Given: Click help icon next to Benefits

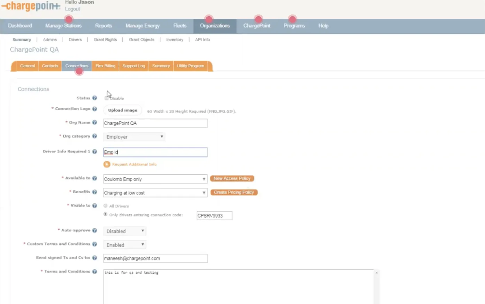Looking at the screenshot, I should click(94, 192).
